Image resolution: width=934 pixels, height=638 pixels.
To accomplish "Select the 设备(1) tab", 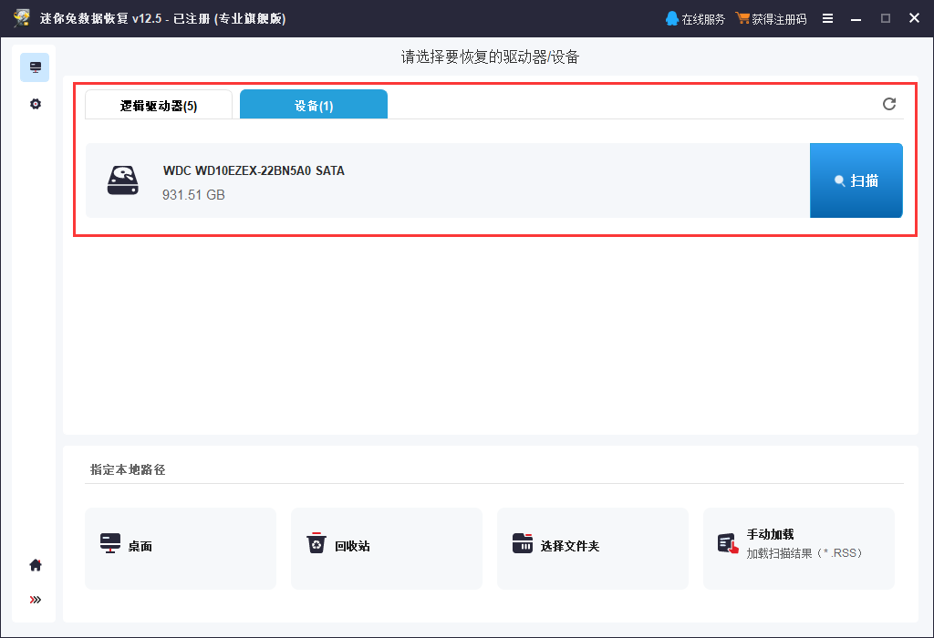I will pyautogui.click(x=314, y=105).
